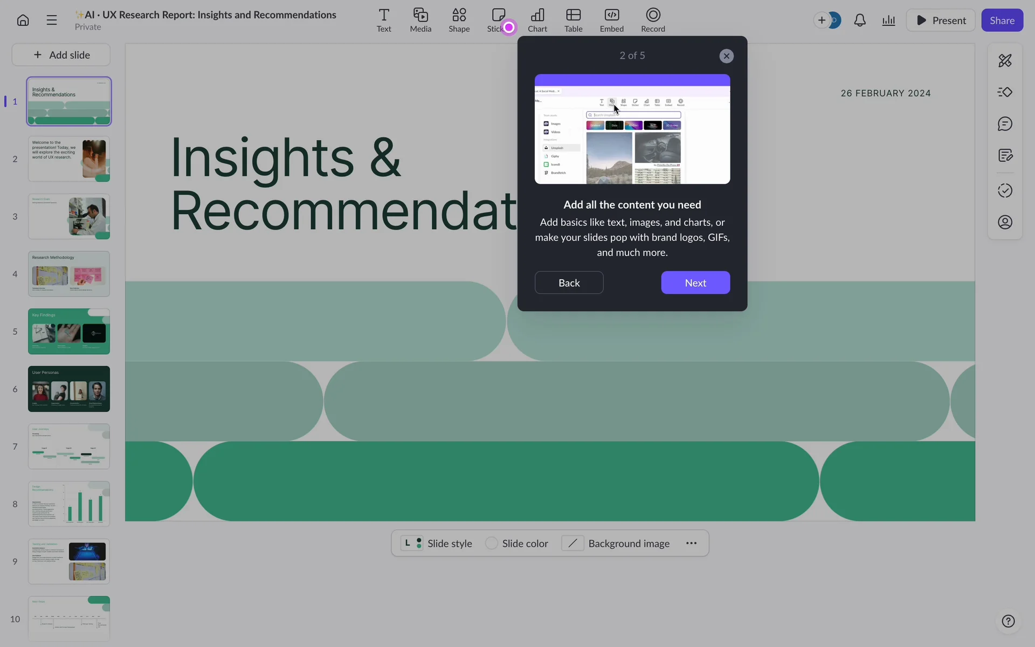This screenshot has height=647, width=1035.
Task: Select the Text tool
Action: [x=384, y=20]
